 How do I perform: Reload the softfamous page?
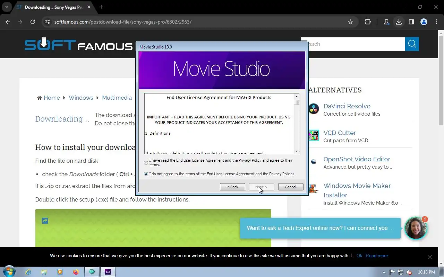[x=33, y=22]
